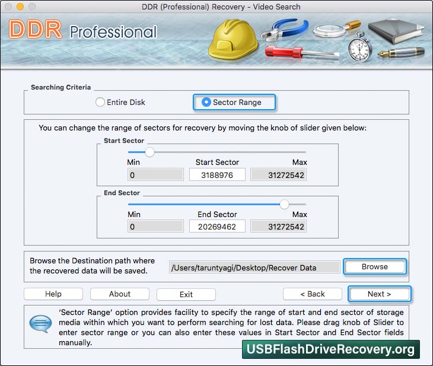Click the Browse button
This screenshot has height=366, width=433.
coord(375,266)
